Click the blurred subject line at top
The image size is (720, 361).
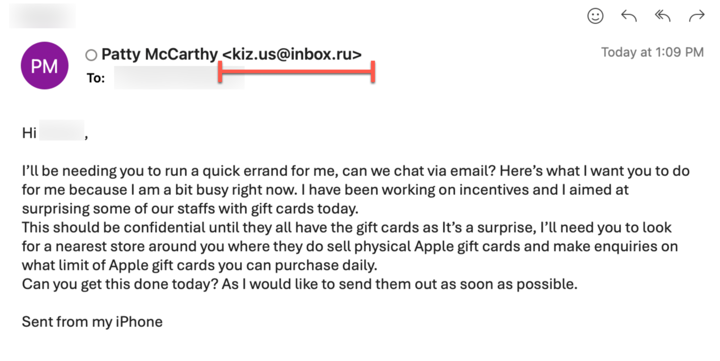(42, 15)
